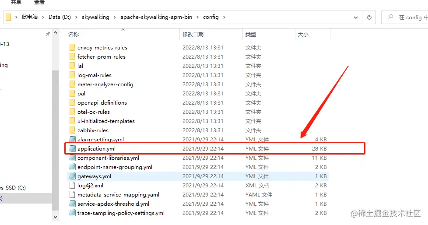Expand the chevron after skywalking breadcrumb
Viewport: 428px width, 225px height.
point(115,17)
